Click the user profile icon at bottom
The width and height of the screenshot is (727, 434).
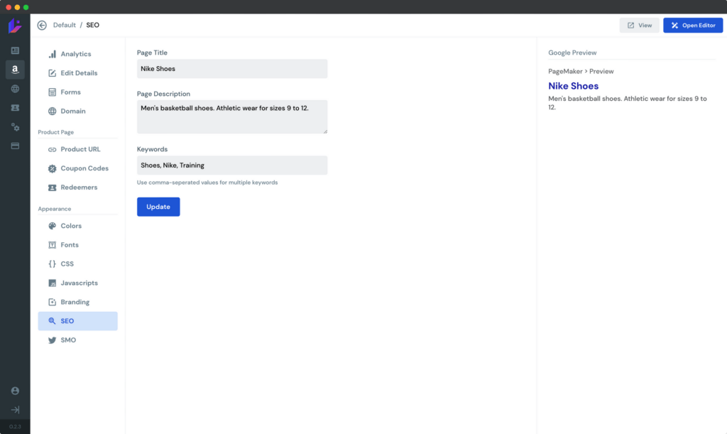pos(15,390)
